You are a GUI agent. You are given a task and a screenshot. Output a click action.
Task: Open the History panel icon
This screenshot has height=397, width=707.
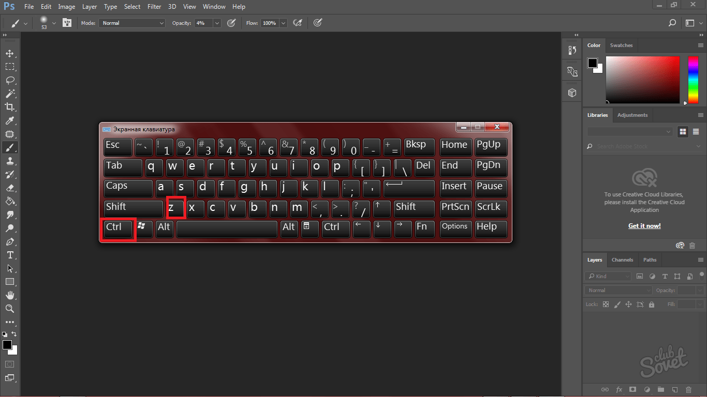[x=572, y=50]
